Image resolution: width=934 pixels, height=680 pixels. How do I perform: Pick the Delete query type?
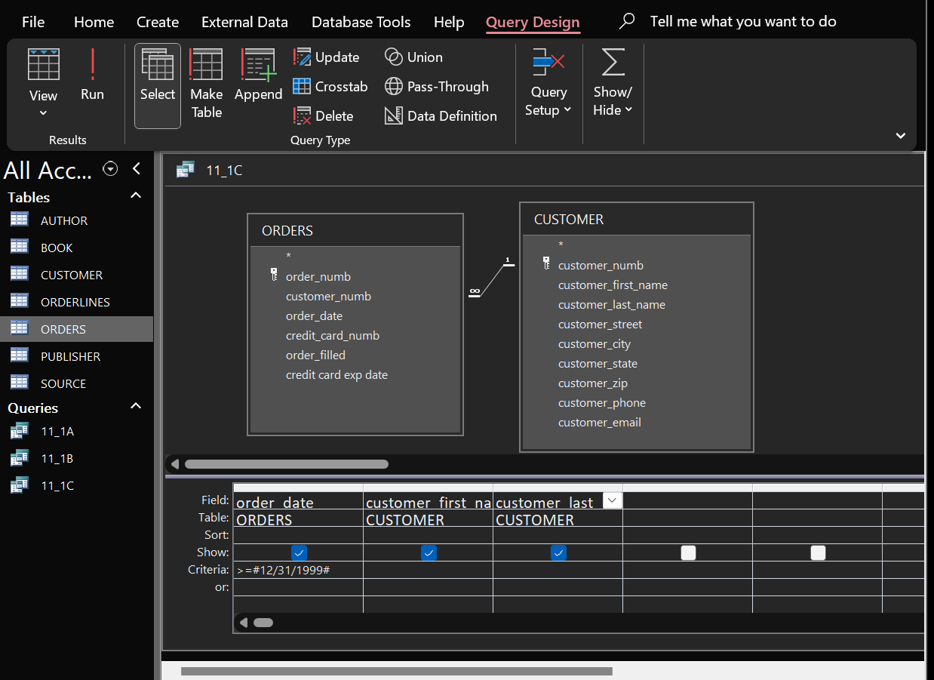(x=324, y=116)
